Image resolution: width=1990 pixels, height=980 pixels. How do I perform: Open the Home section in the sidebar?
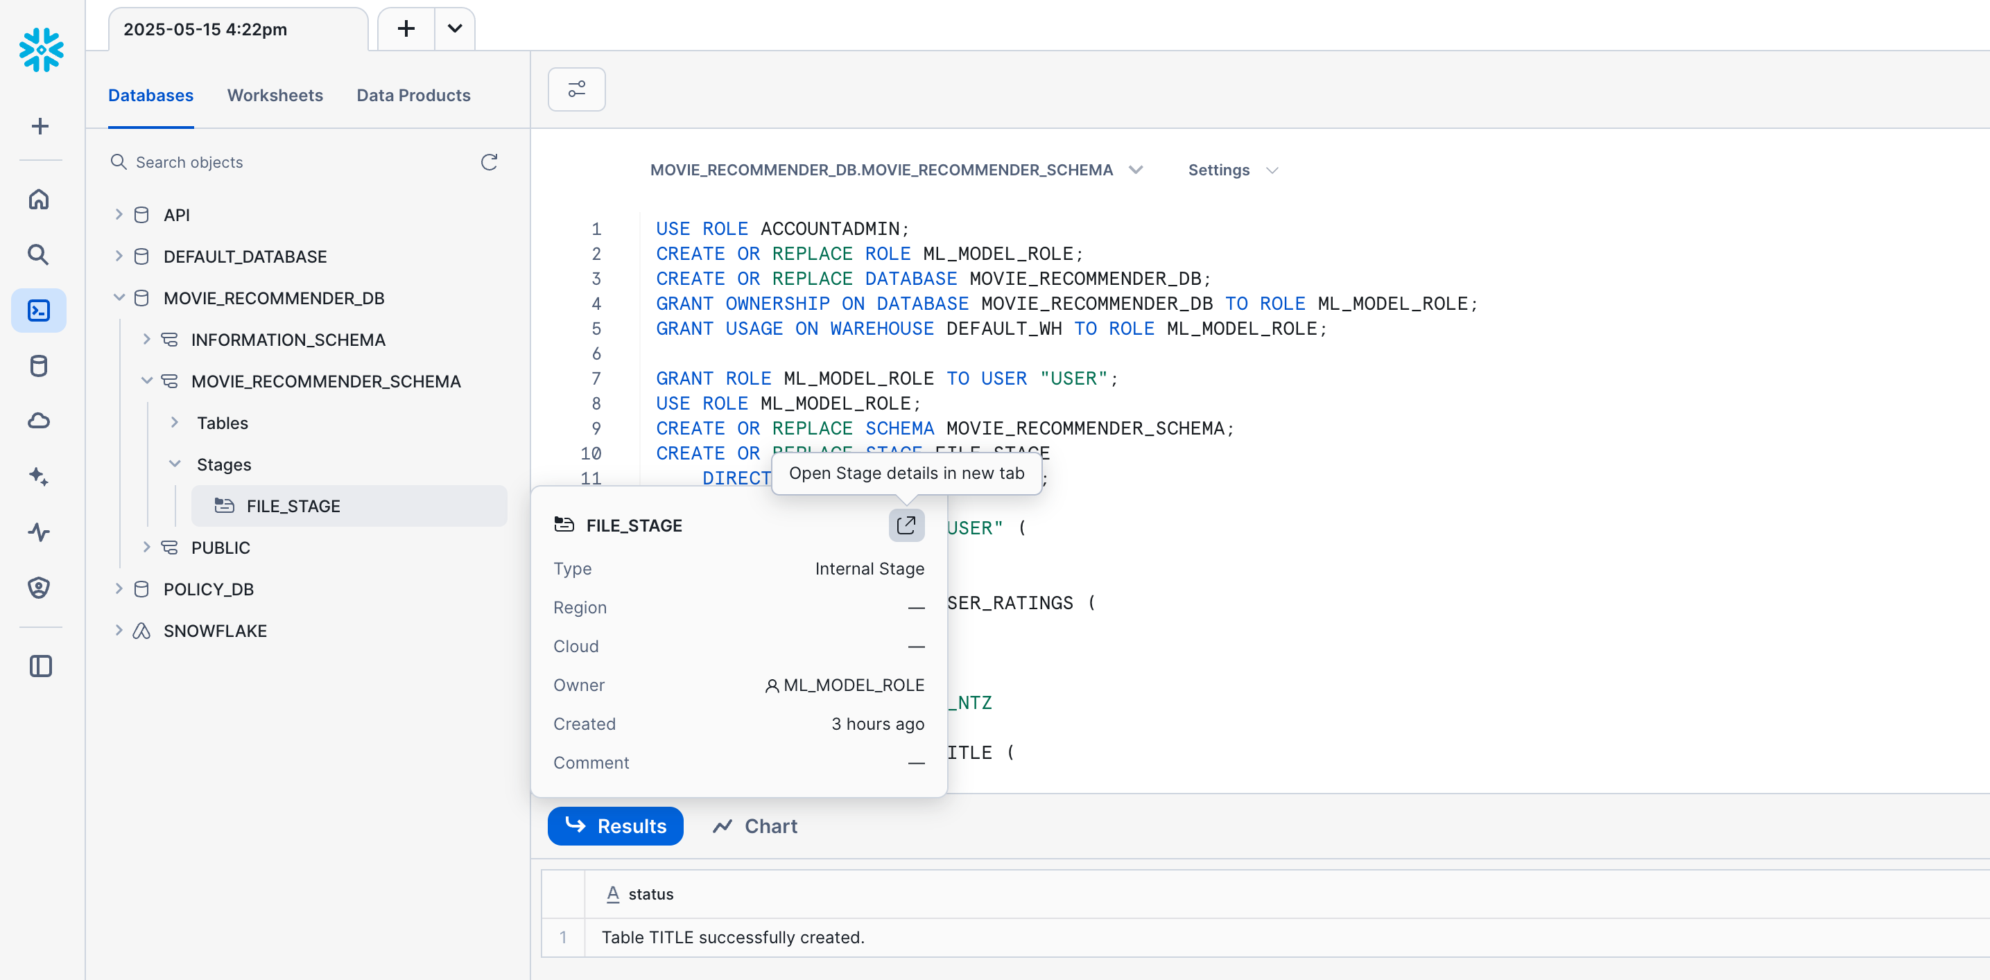(x=39, y=198)
